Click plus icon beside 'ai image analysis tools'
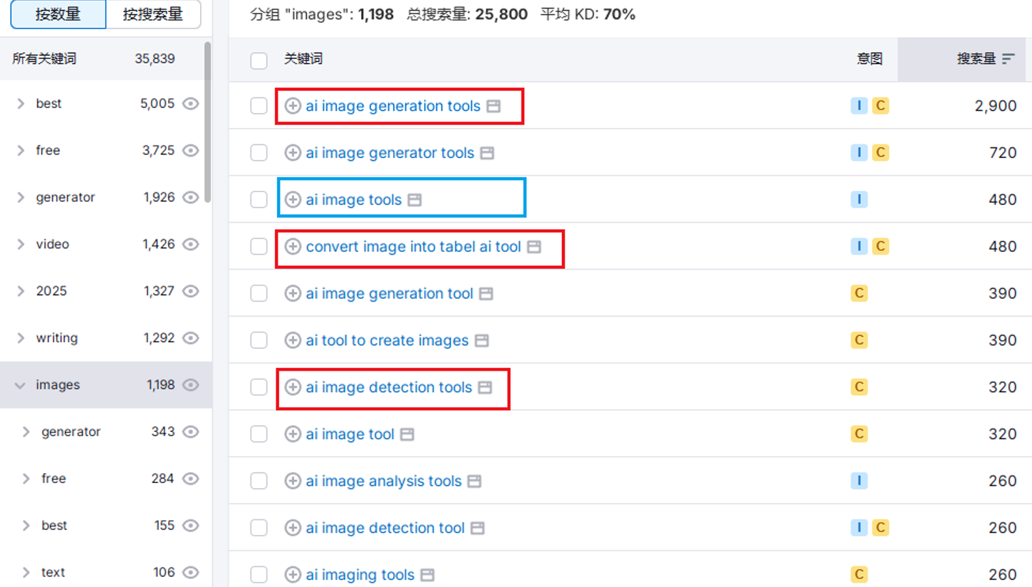 click(x=292, y=481)
